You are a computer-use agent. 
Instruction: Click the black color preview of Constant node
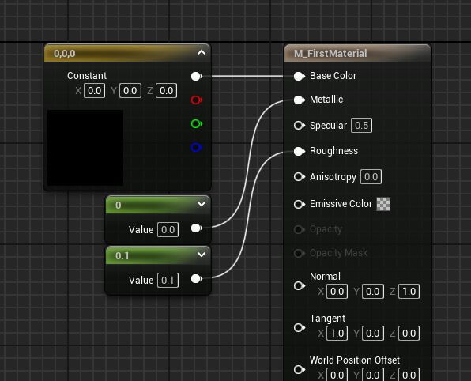85,148
